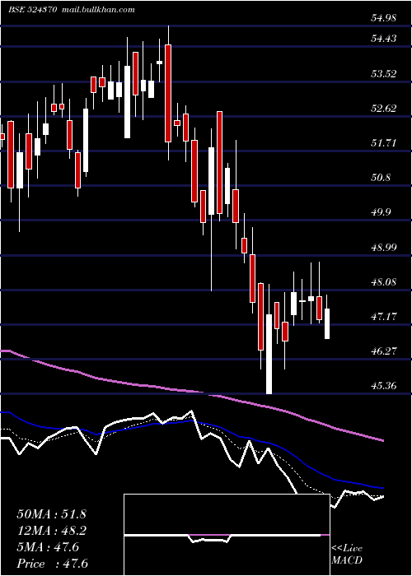Click the 47.17 price axis value
412x576 pixels.
tap(383, 316)
